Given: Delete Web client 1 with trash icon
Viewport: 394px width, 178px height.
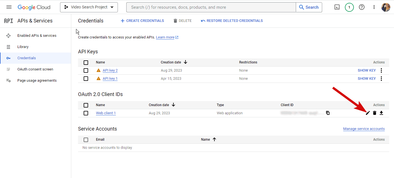Looking at the screenshot, I should pos(375,113).
